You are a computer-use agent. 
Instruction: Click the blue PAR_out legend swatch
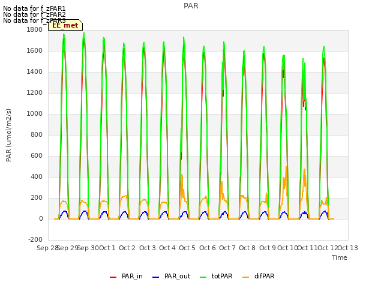(x=156, y=277)
